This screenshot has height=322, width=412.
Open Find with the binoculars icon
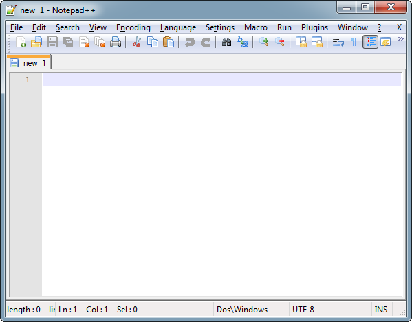pos(226,42)
